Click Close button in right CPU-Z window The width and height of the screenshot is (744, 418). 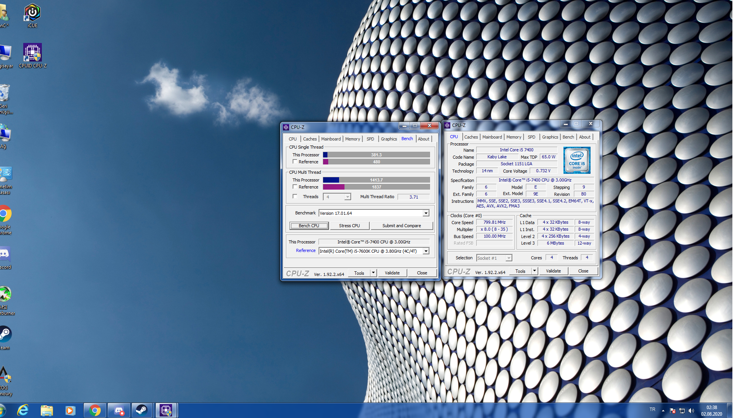(583, 271)
